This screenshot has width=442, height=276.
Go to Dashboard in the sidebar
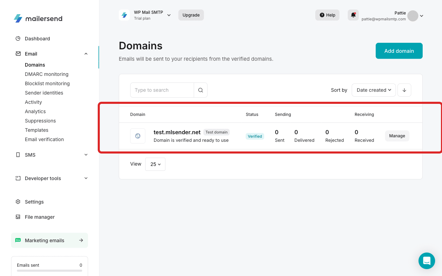(x=37, y=39)
